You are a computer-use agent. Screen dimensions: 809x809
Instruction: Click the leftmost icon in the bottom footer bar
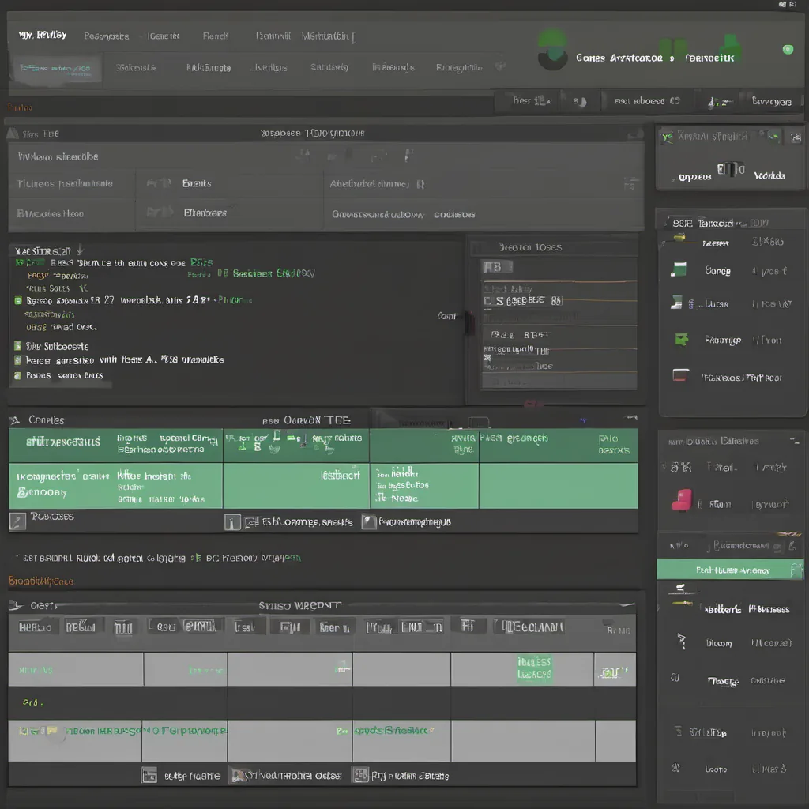tap(149, 775)
